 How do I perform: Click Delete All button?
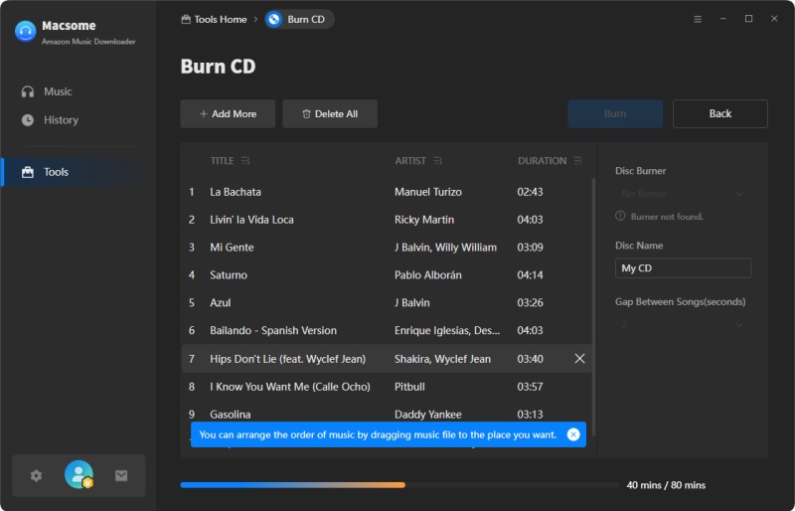coord(330,113)
